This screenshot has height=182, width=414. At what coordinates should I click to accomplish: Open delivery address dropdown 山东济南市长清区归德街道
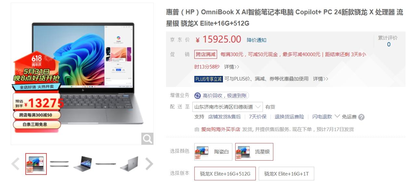(228, 107)
